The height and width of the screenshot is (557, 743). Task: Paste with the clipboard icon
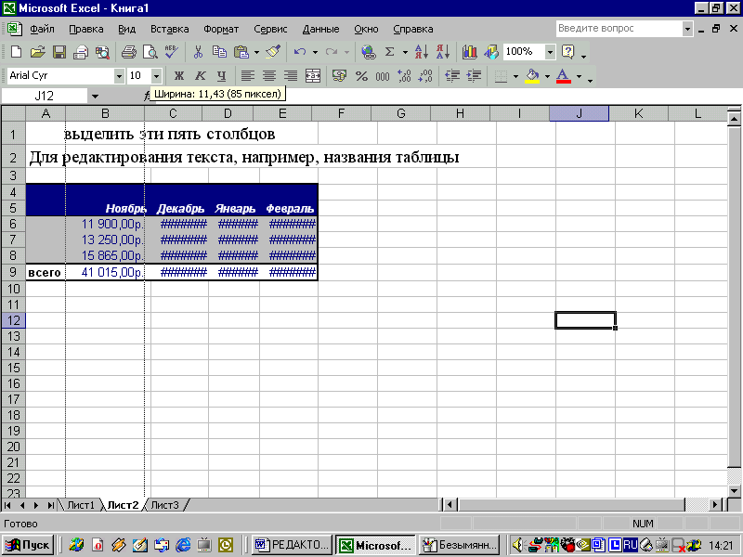(x=241, y=52)
